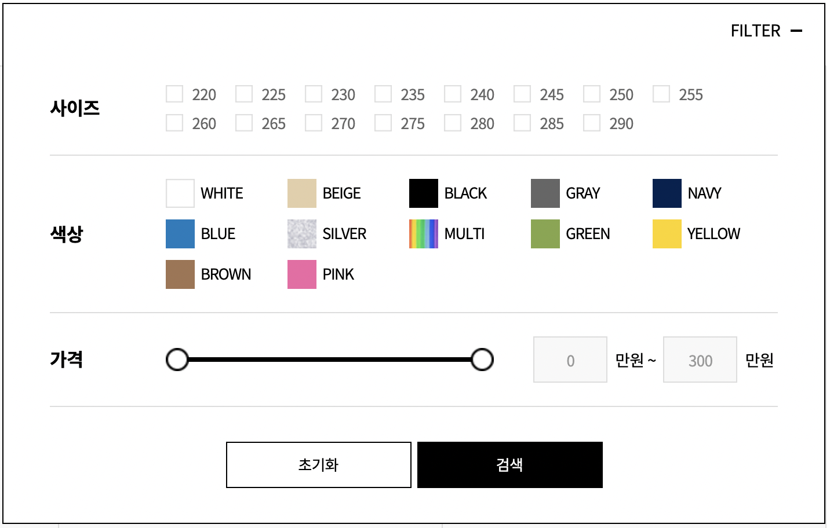Tick the size 245 checkbox
This screenshot has height=528, width=830.
click(522, 94)
